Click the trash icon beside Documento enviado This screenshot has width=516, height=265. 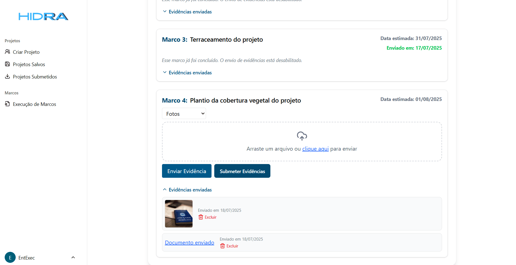[223, 246]
